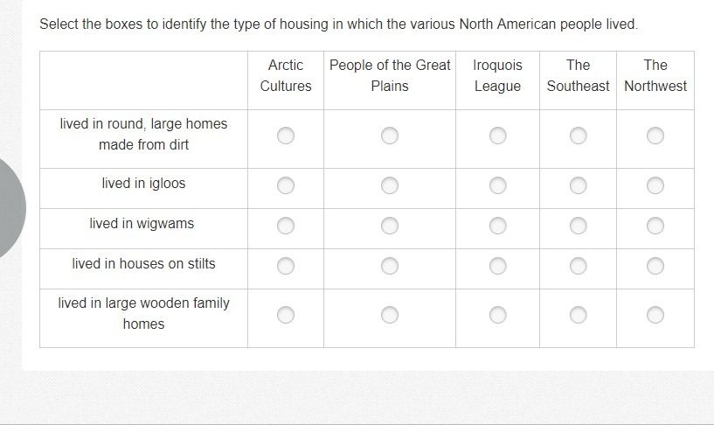Select The Southeast for houses on stilts
The image size is (714, 425).
pyautogui.click(x=578, y=266)
